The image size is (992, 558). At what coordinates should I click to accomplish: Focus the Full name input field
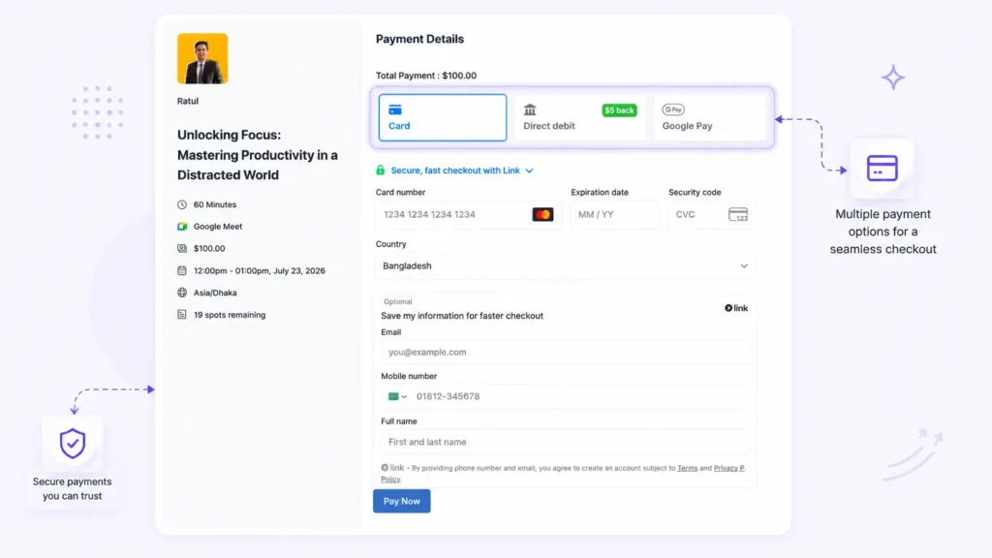[x=565, y=442]
